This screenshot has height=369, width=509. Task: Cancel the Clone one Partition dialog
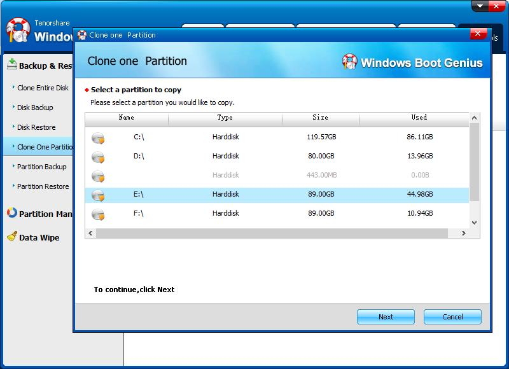tap(452, 317)
